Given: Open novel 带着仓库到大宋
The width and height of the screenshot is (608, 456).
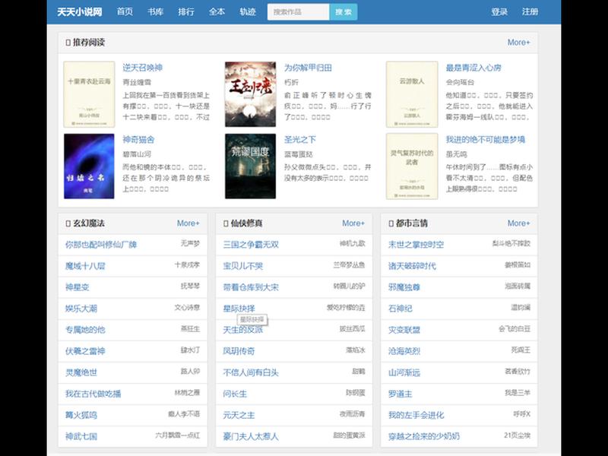Looking at the screenshot, I should point(251,287).
